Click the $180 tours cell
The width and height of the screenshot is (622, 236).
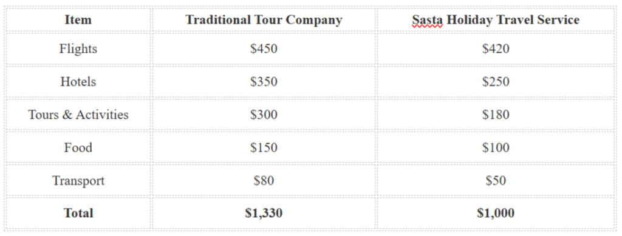point(496,115)
